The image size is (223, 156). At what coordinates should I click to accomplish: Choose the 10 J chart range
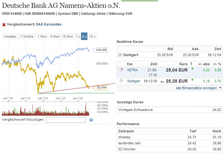92,37
